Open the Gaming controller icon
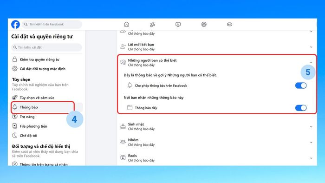Image resolution: width=325 pixels, height=183 pixels. point(229,25)
